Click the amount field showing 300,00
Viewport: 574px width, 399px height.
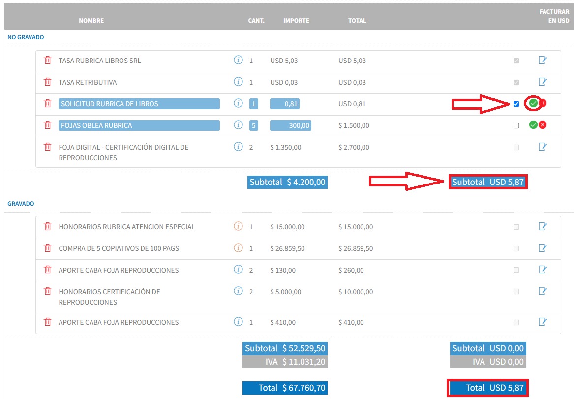[291, 125]
